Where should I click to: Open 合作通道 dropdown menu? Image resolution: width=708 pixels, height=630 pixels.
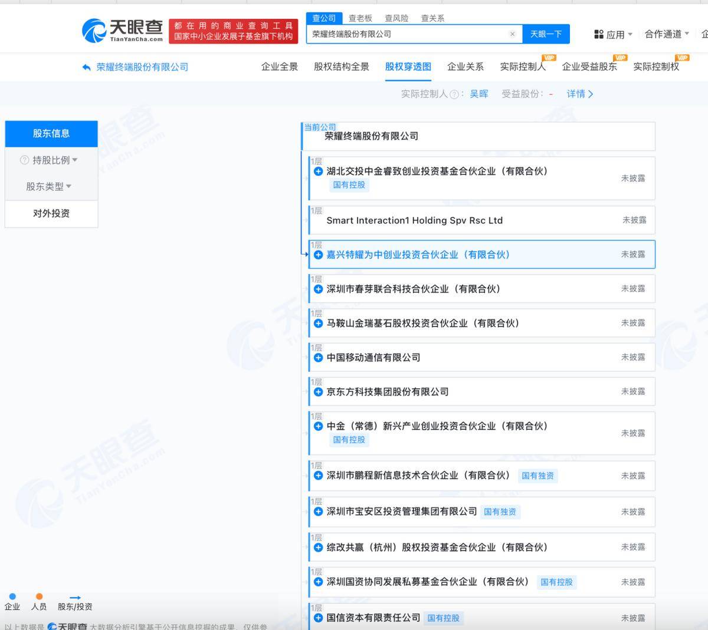point(667,34)
